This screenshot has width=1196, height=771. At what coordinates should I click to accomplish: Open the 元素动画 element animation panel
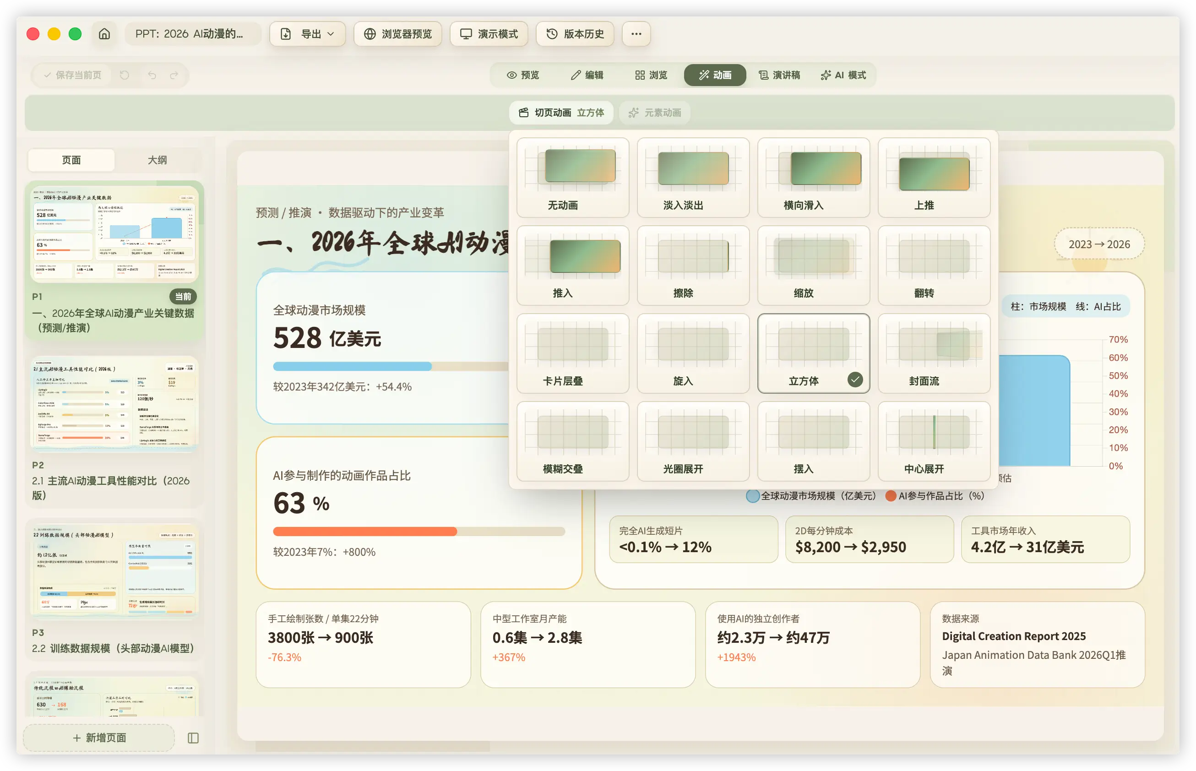[x=654, y=113]
